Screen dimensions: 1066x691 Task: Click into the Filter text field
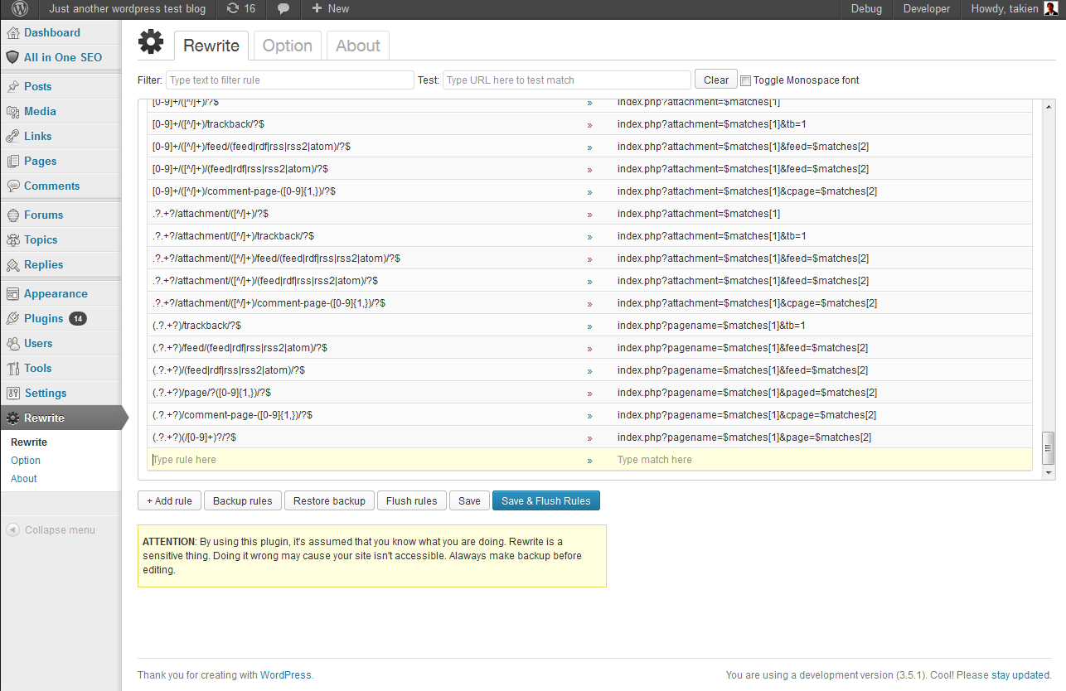(x=289, y=80)
